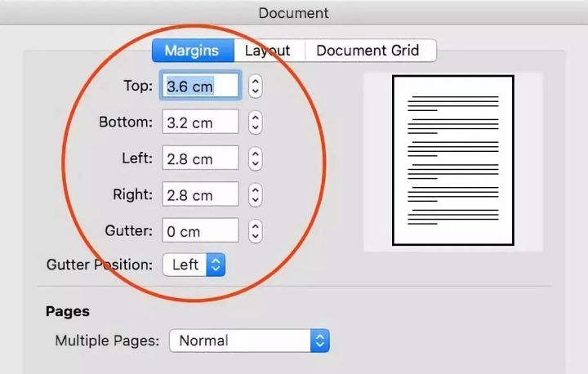
Task: Adjust the Bottom margin stepper arrows
Action: point(256,122)
